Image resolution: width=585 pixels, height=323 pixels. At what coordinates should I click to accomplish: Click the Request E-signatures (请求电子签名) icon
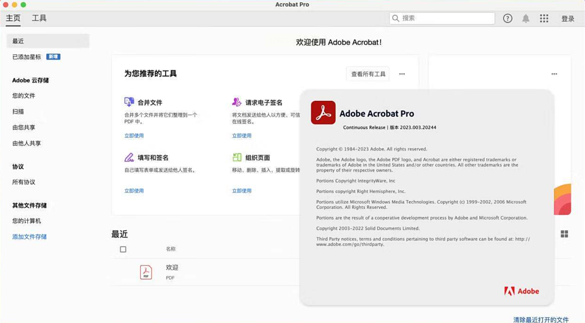coord(237,102)
